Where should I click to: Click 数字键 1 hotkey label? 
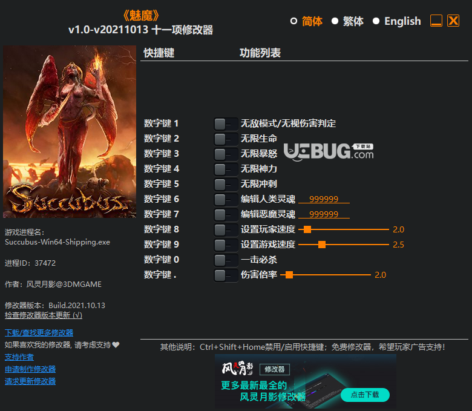coord(161,123)
